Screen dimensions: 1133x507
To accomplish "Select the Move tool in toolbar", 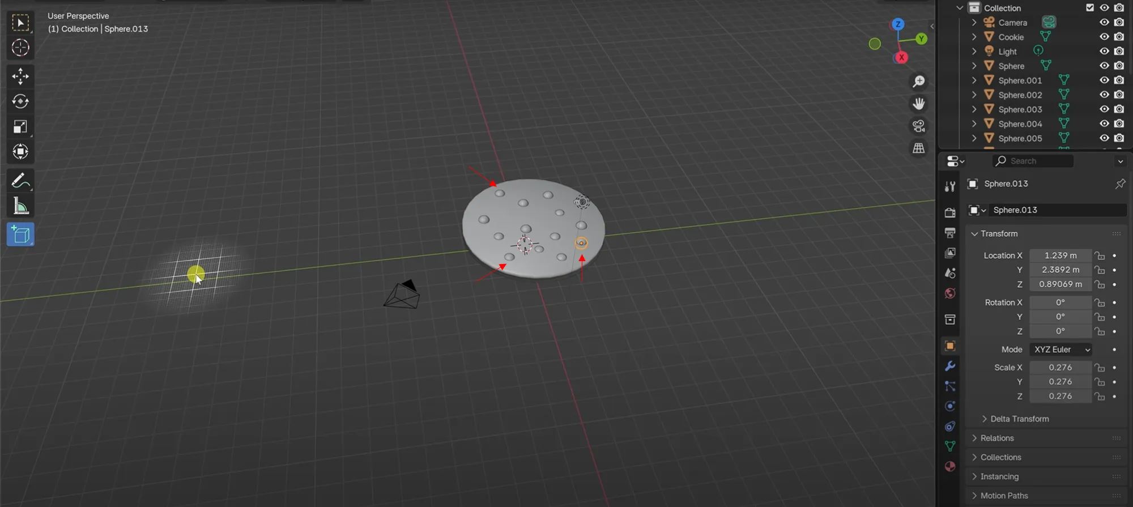I will pyautogui.click(x=20, y=76).
